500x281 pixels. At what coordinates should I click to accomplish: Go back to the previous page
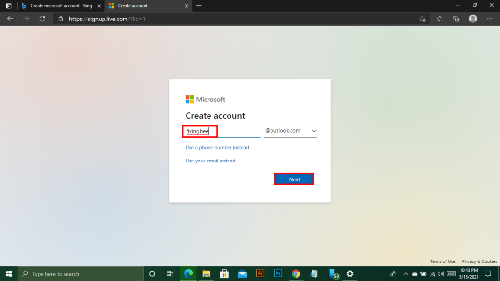(10, 19)
